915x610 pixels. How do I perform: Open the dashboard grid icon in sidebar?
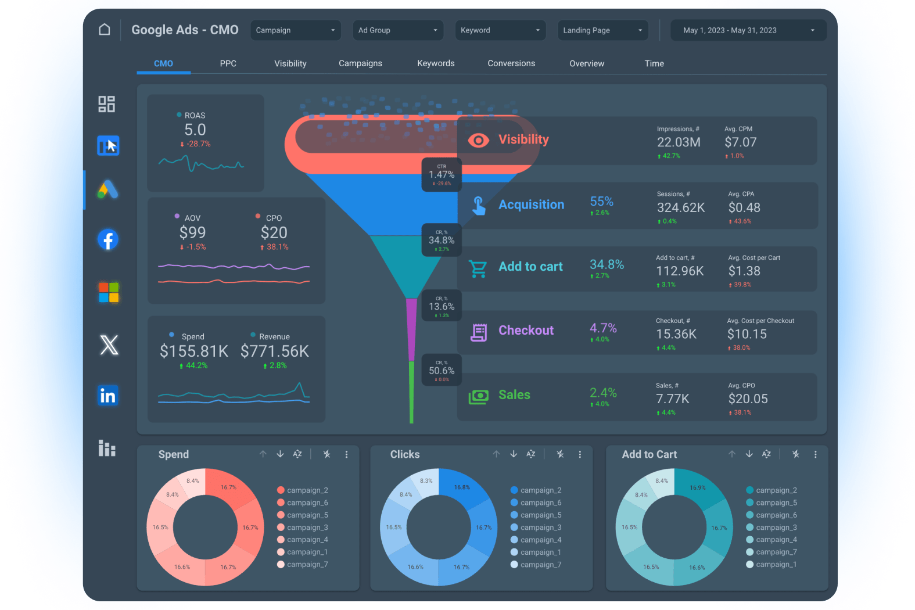[107, 104]
